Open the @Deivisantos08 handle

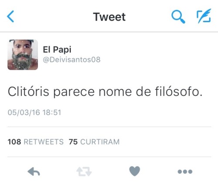pyautogui.click(x=72, y=60)
